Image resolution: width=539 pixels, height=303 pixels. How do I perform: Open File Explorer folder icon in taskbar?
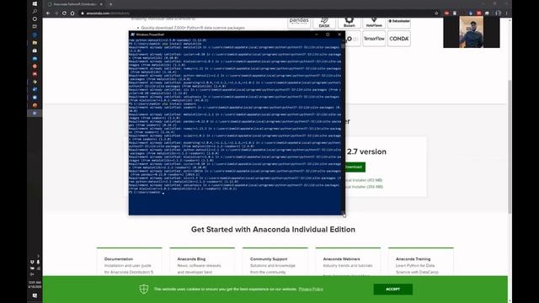pyautogui.click(x=35, y=43)
